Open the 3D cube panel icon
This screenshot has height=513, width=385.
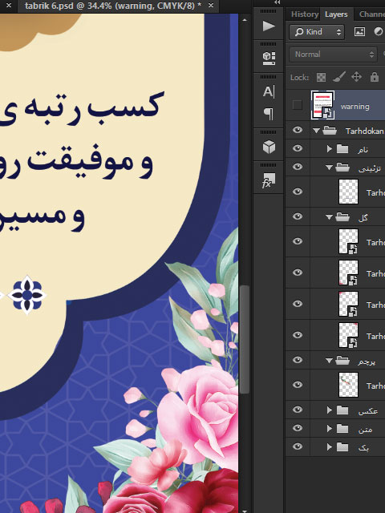[x=269, y=147]
